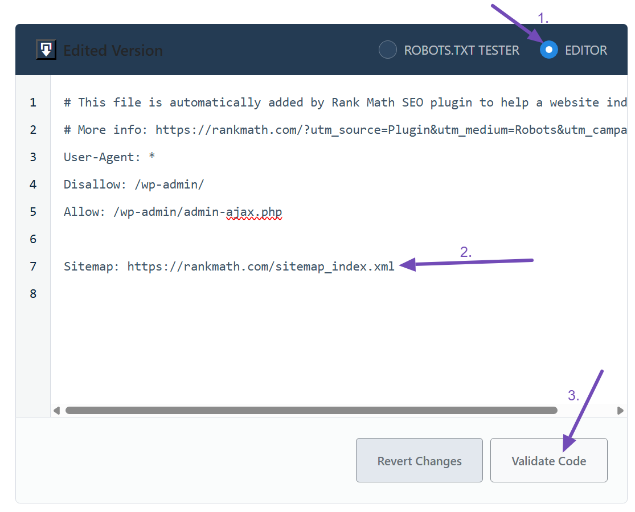
Task: Place cursor in User-Agent line
Action: point(109,157)
